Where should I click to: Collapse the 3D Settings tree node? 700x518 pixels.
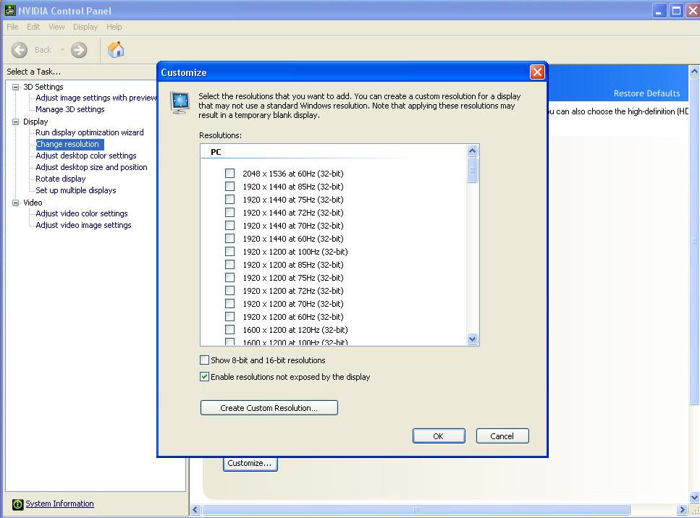point(16,87)
